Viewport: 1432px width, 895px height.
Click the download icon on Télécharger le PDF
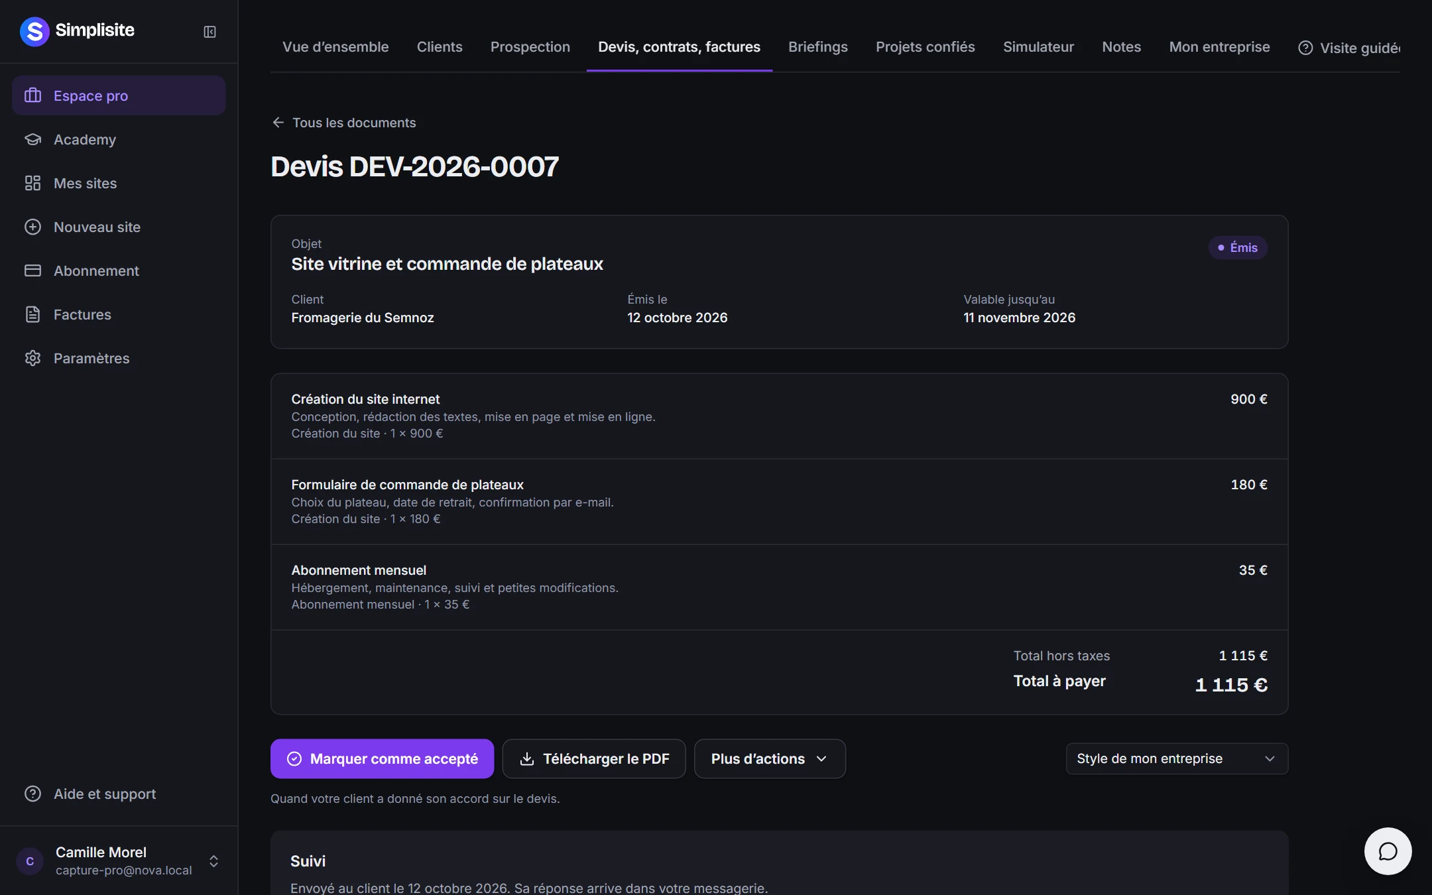pos(527,759)
